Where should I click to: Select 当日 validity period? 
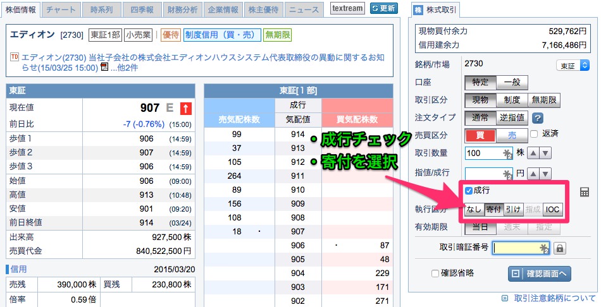[x=480, y=227]
